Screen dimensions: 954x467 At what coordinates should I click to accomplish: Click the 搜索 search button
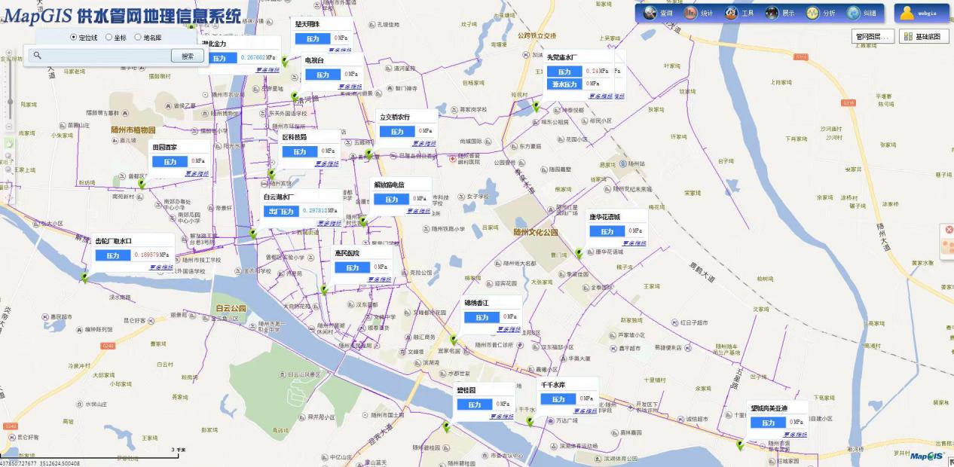coord(188,56)
